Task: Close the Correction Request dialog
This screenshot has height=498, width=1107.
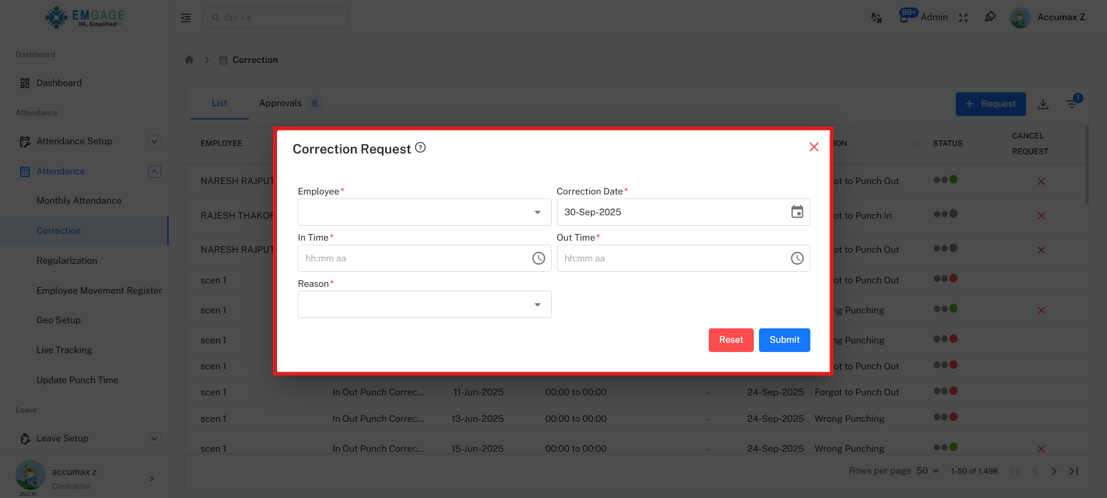Action: pos(814,147)
